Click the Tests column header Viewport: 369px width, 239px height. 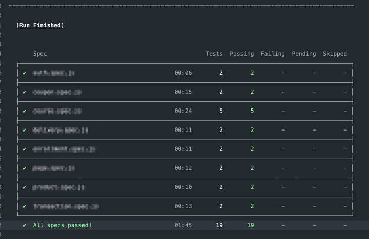click(x=214, y=54)
